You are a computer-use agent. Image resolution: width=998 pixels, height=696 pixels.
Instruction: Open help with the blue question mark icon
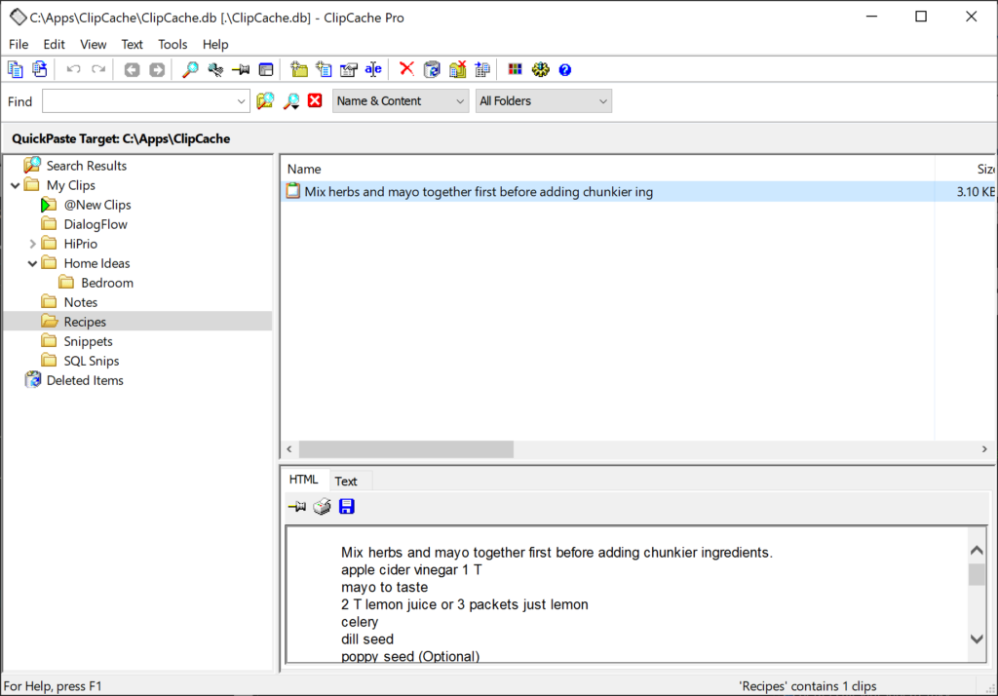click(x=564, y=70)
